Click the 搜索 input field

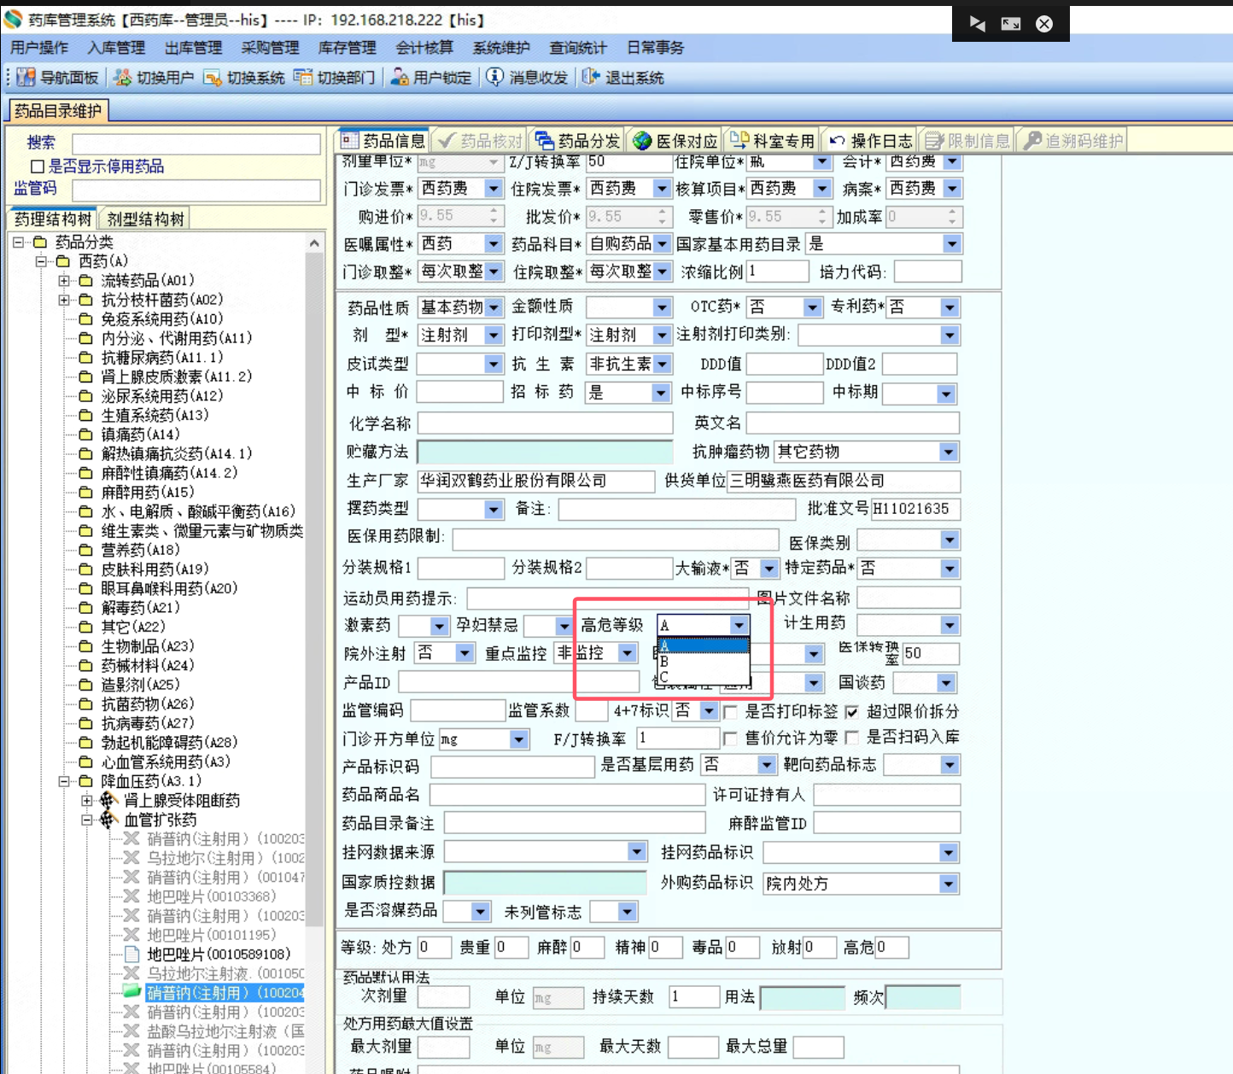[x=196, y=144]
